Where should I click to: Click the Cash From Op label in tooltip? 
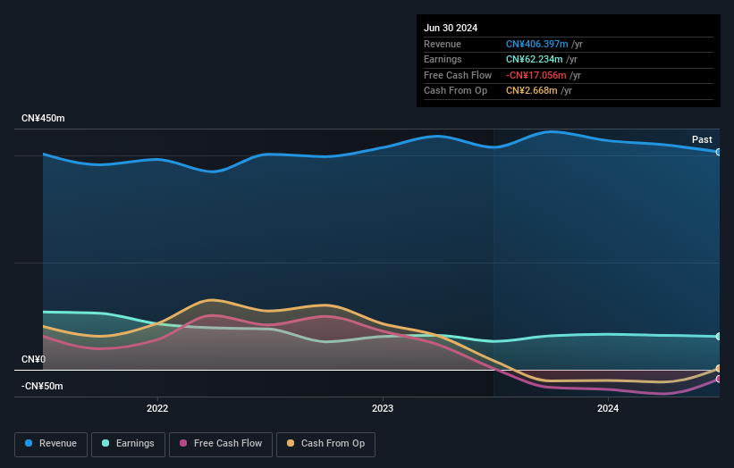[455, 91]
